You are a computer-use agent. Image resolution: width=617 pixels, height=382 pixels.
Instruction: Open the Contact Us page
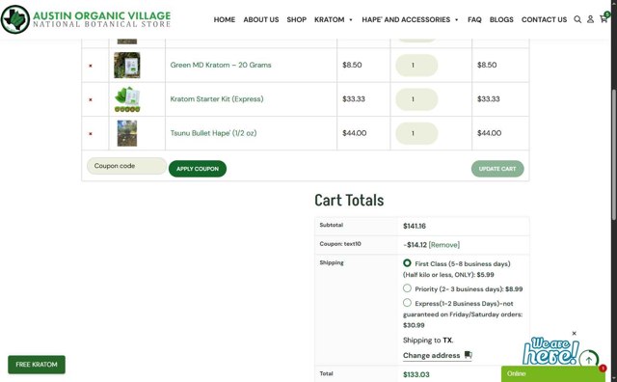(x=544, y=19)
